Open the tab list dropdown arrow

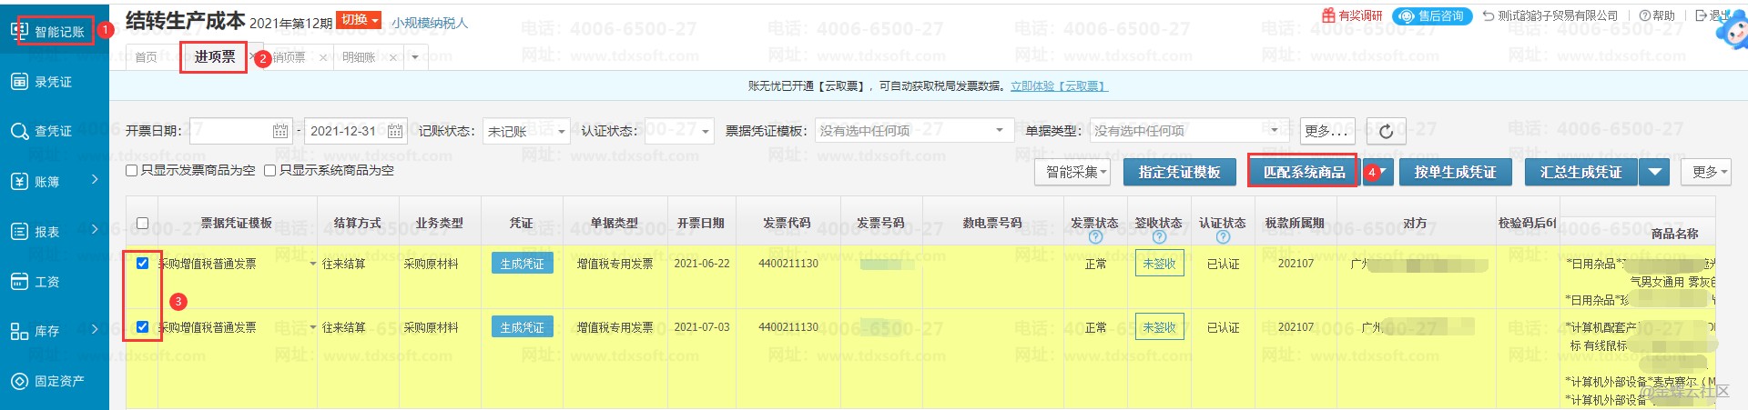pos(415,57)
